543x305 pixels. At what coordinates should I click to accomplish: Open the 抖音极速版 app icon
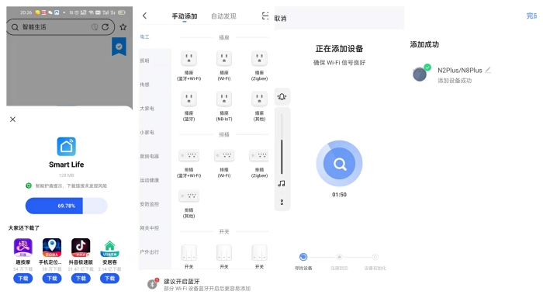[81, 248]
